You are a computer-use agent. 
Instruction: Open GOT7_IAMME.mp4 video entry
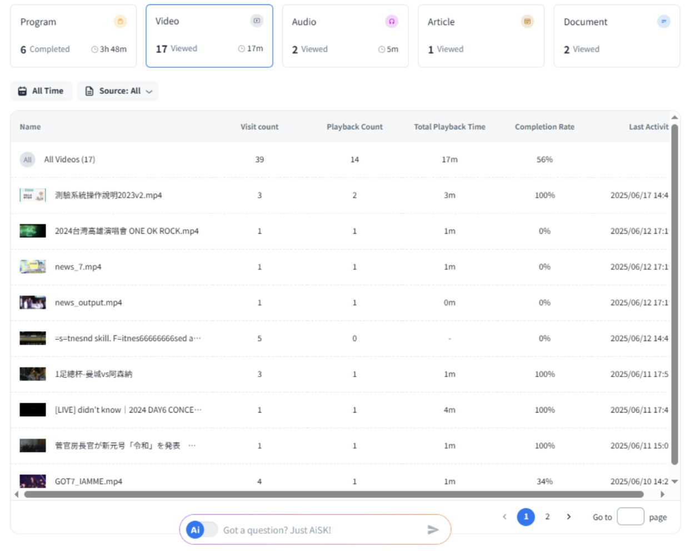tap(88, 482)
